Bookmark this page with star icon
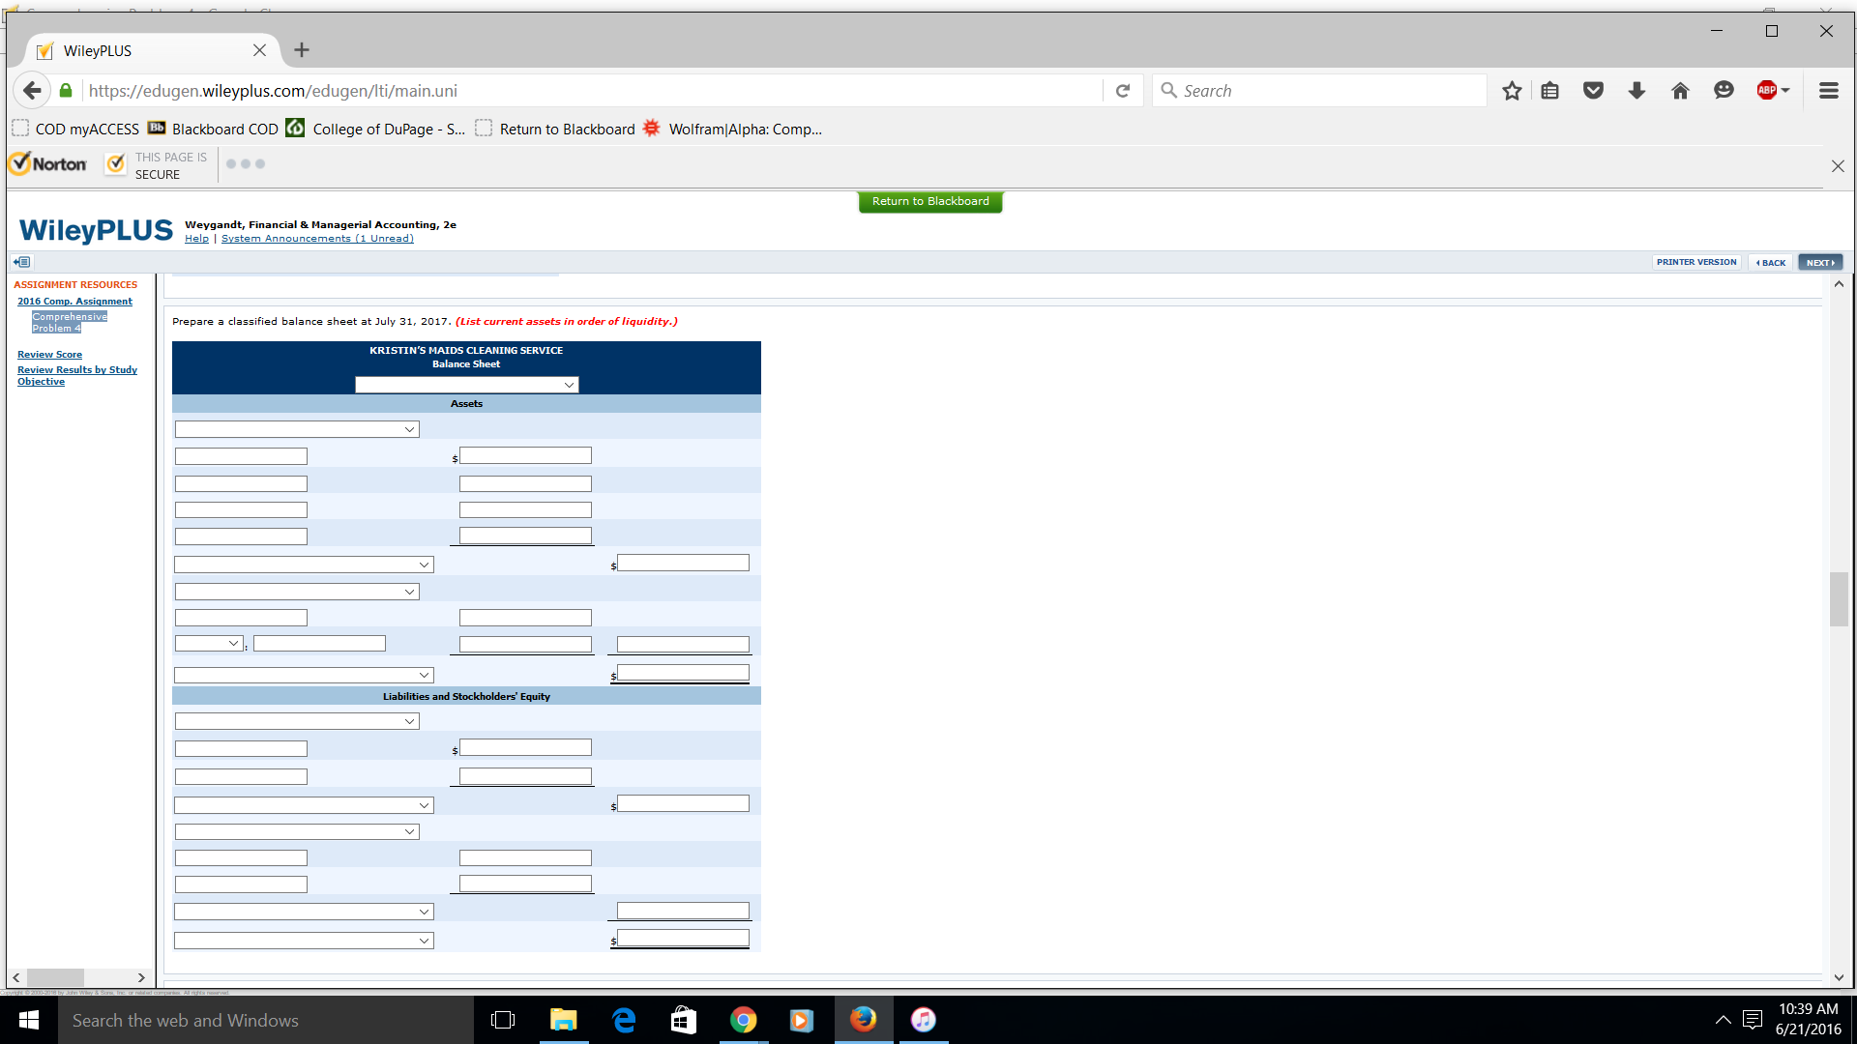 1512,91
